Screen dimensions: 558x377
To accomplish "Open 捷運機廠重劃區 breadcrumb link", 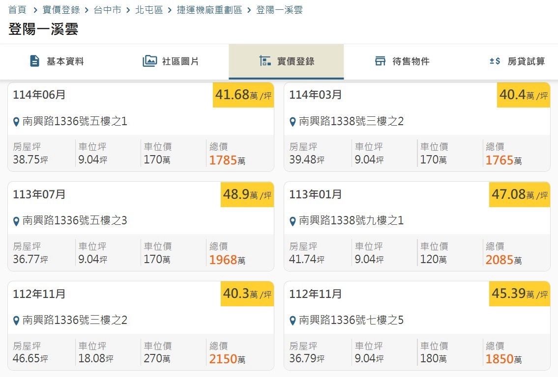I will (x=209, y=10).
